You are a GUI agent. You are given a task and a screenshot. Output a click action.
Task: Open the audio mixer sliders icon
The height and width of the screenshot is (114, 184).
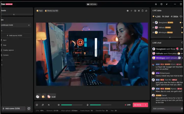pos(49,105)
